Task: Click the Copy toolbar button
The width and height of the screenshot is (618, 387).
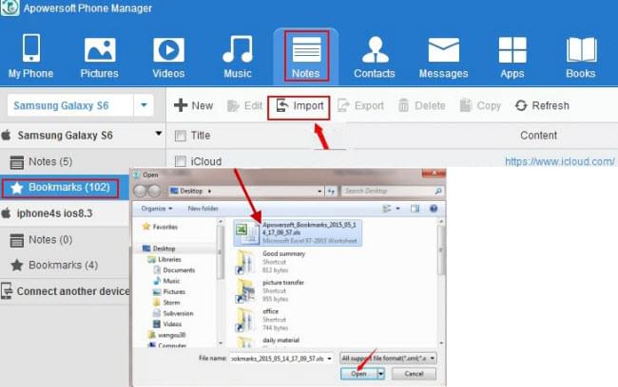Action: [x=480, y=105]
